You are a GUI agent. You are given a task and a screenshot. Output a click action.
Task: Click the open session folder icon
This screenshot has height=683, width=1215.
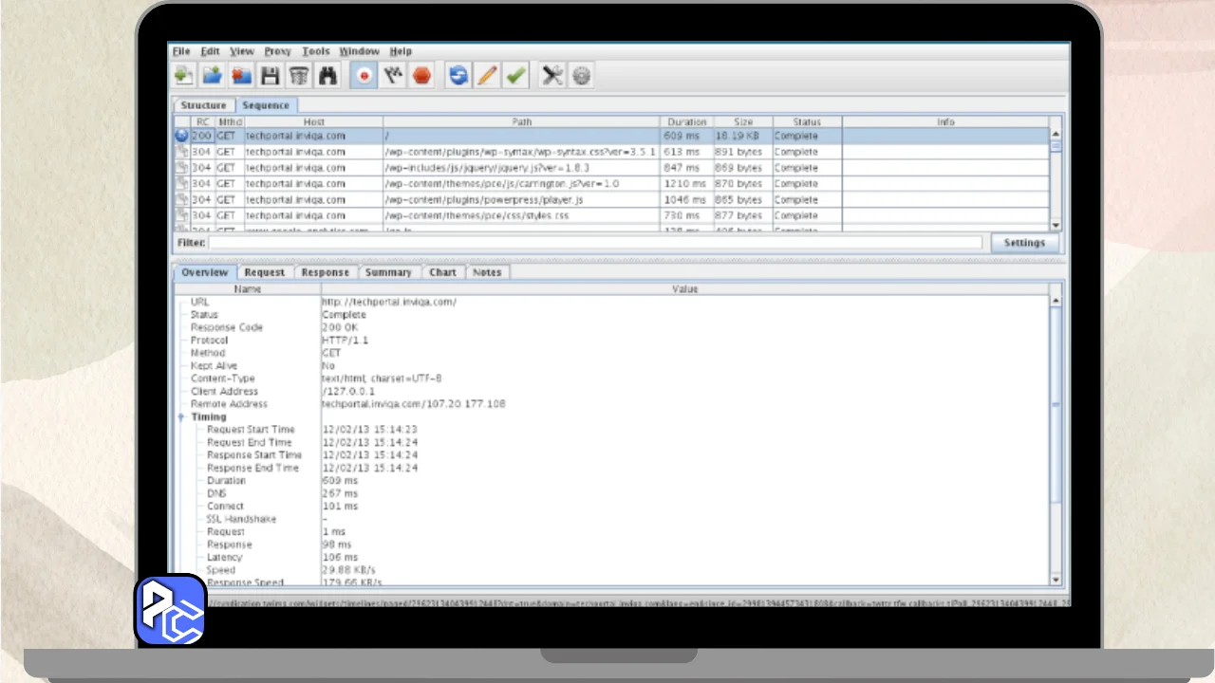pos(213,76)
